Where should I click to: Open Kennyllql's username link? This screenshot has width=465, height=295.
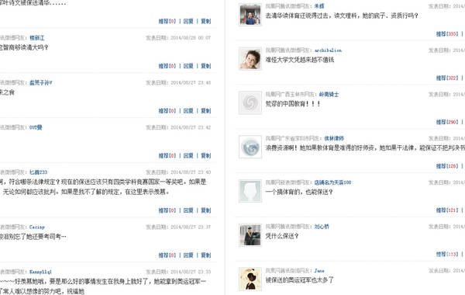pyautogui.click(x=40, y=272)
